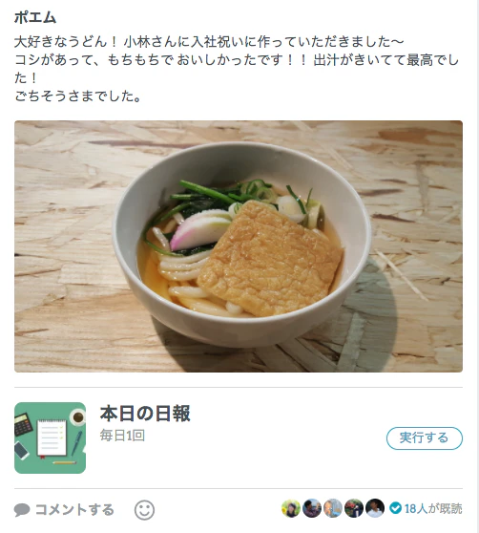This screenshot has height=533, width=479.
Task: Open the first reader avatar with yellow-green background
Action: click(291, 508)
